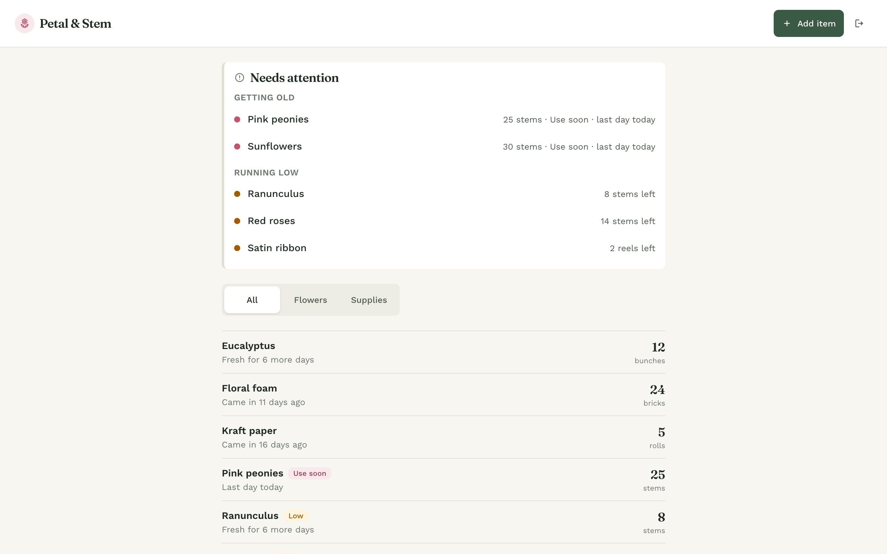The height and width of the screenshot is (554, 887).
Task: Click the Petal & Stem title
Action: click(x=75, y=23)
